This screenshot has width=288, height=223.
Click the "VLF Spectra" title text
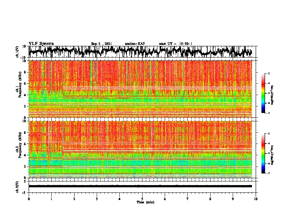click(41, 44)
